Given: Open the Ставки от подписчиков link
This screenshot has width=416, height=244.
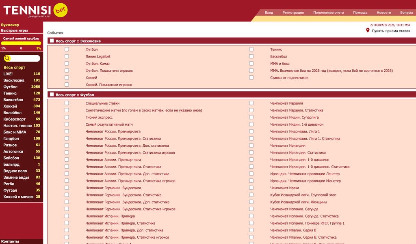Looking at the screenshot, I should point(289,77).
